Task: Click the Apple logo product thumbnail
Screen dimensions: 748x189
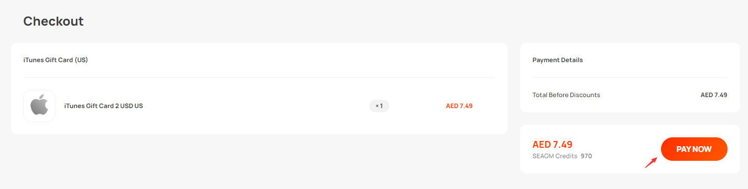Action: pos(39,106)
